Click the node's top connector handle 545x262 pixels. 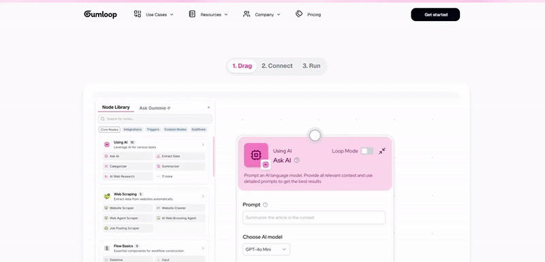[x=315, y=135]
